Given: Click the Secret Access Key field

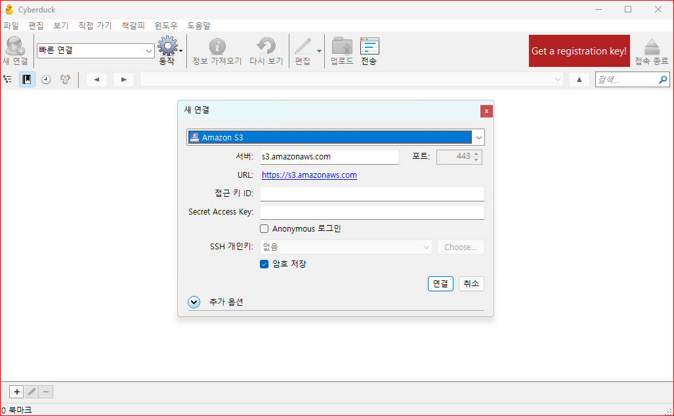Looking at the screenshot, I should click(372, 213).
